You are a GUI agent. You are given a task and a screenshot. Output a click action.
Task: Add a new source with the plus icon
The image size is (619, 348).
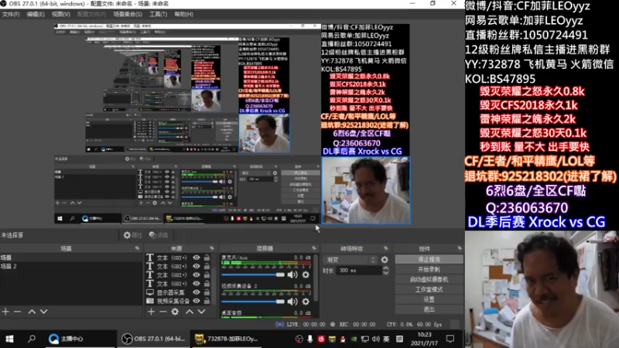[151, 312]
